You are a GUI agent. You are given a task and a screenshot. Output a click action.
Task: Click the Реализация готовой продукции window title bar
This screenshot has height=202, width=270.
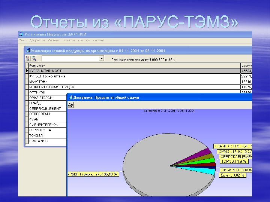coord(138,50)
